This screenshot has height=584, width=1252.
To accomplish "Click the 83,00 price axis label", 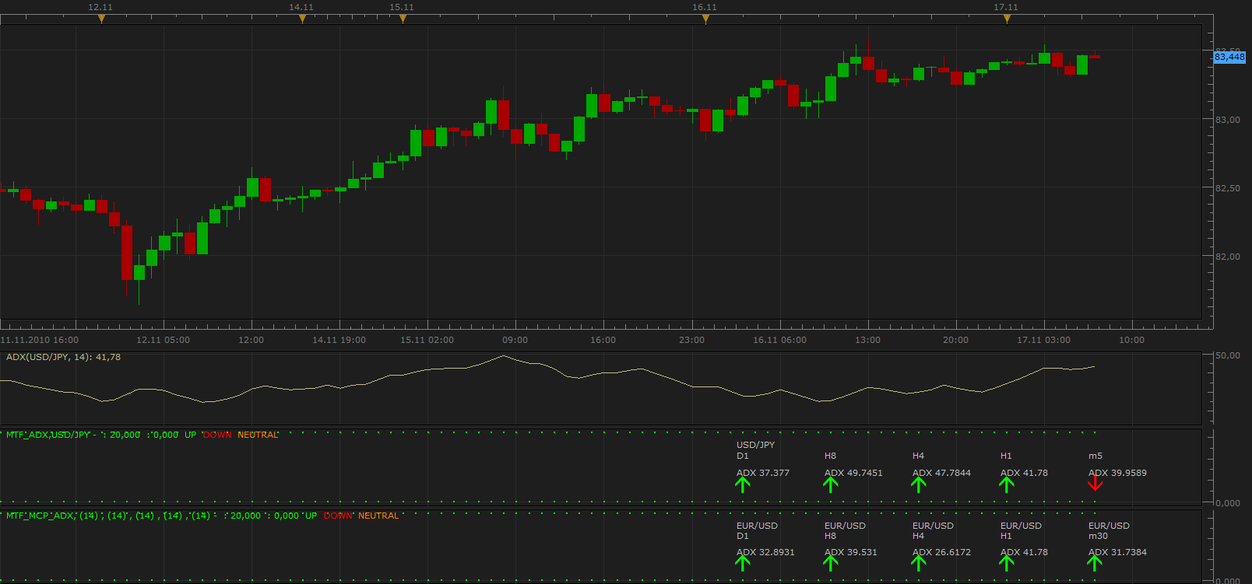I will [x=1228, y=120].
